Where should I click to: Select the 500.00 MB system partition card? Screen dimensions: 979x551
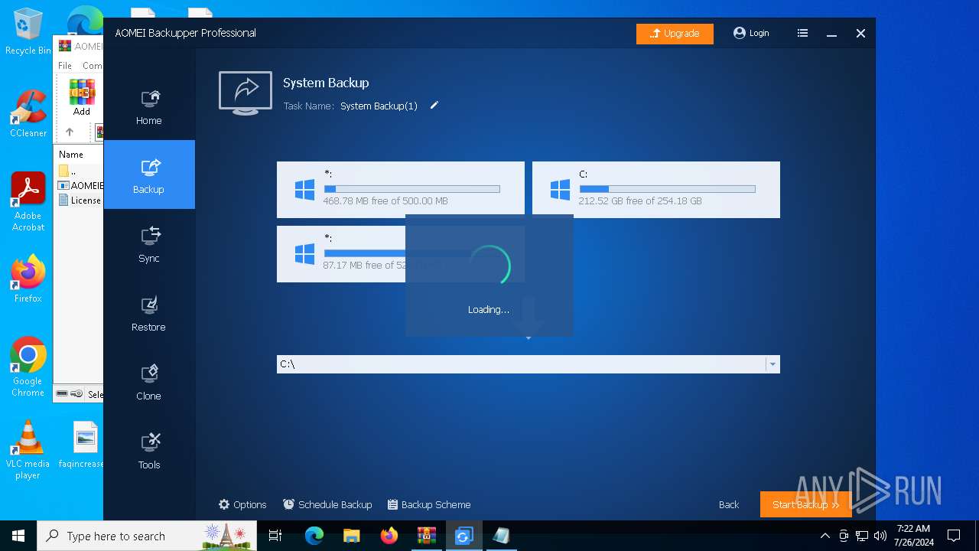point(401,188)
